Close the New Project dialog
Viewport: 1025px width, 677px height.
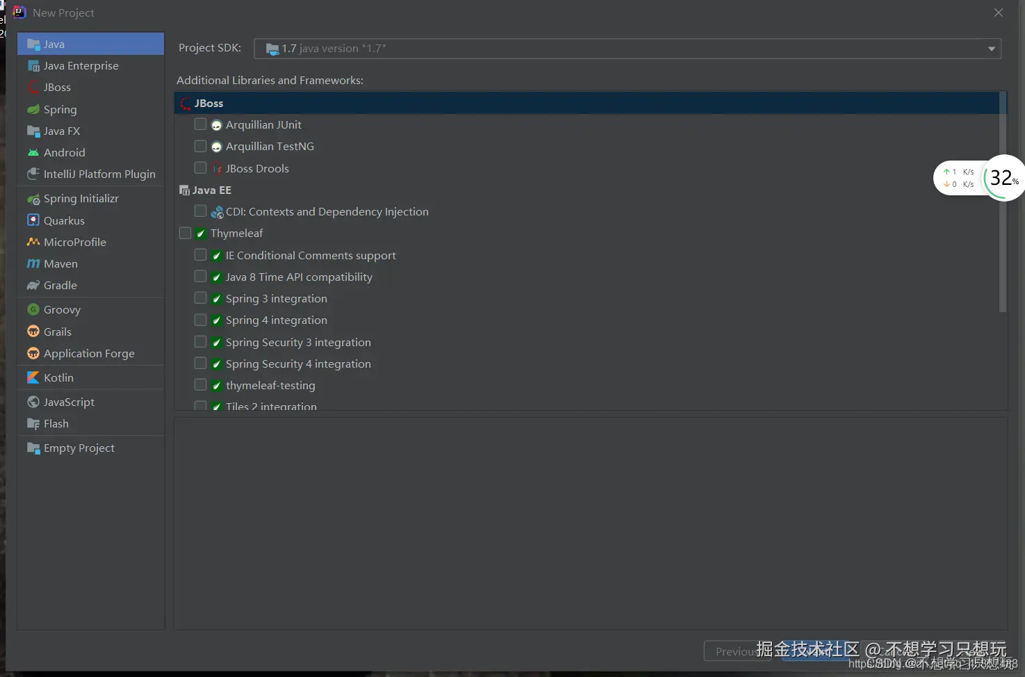click(999, 13)
